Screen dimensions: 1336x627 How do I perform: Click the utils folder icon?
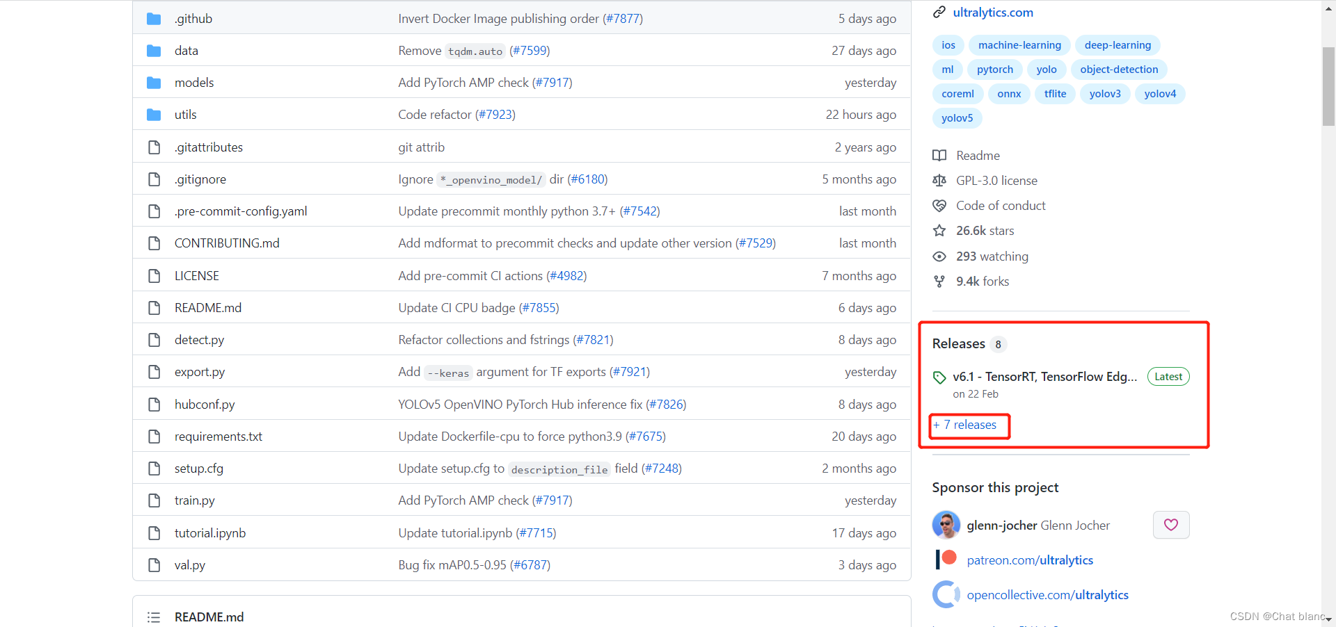(x=154, y=115)
